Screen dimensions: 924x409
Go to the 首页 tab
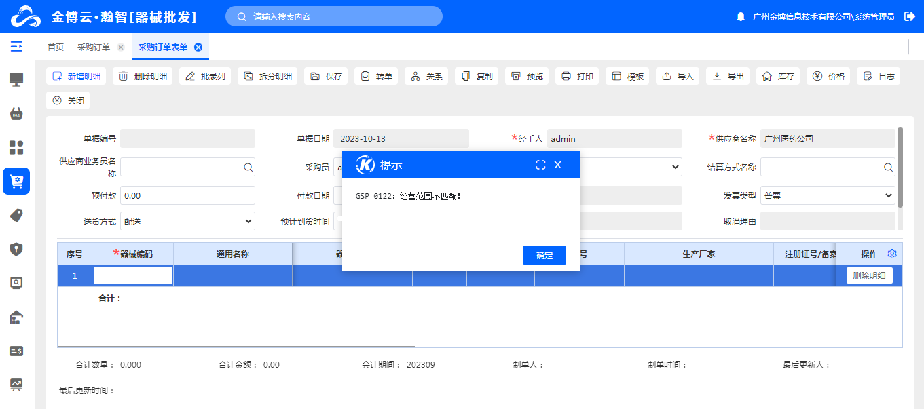click(x=56, y=47)
